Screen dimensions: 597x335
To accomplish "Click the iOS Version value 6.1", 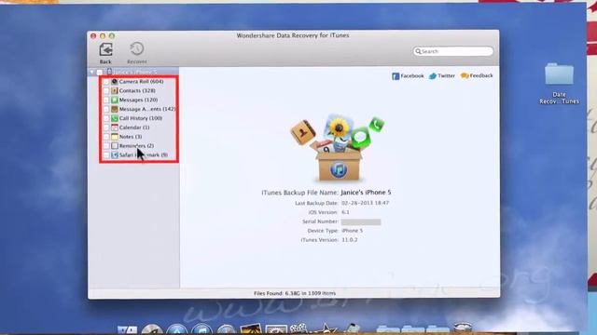I will pyautogui.click(x=345, y=212).
